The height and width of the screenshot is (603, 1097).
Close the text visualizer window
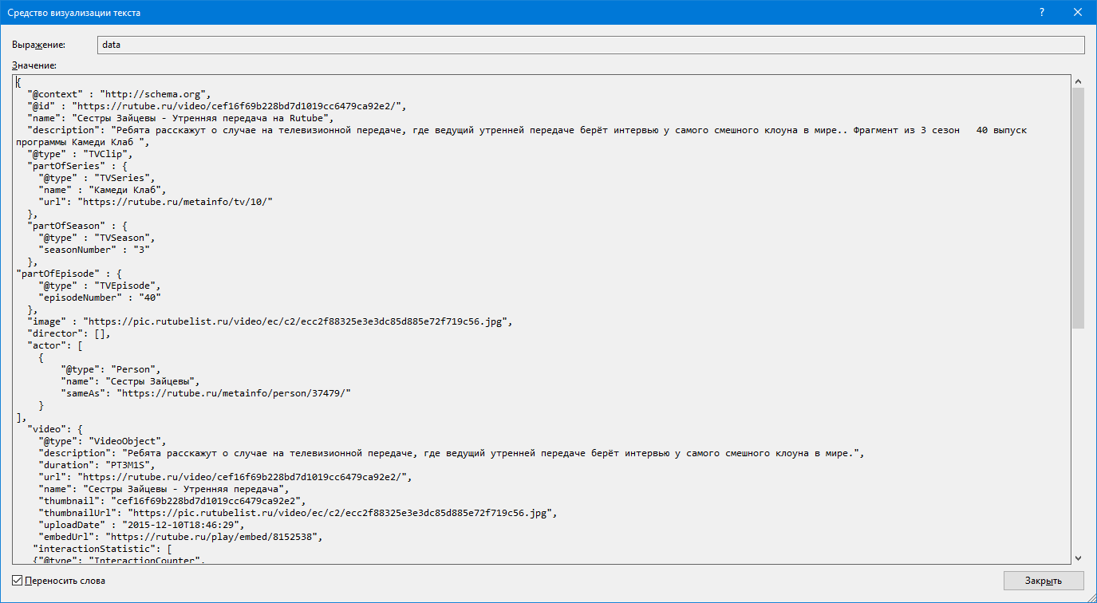pos(1078,12)
